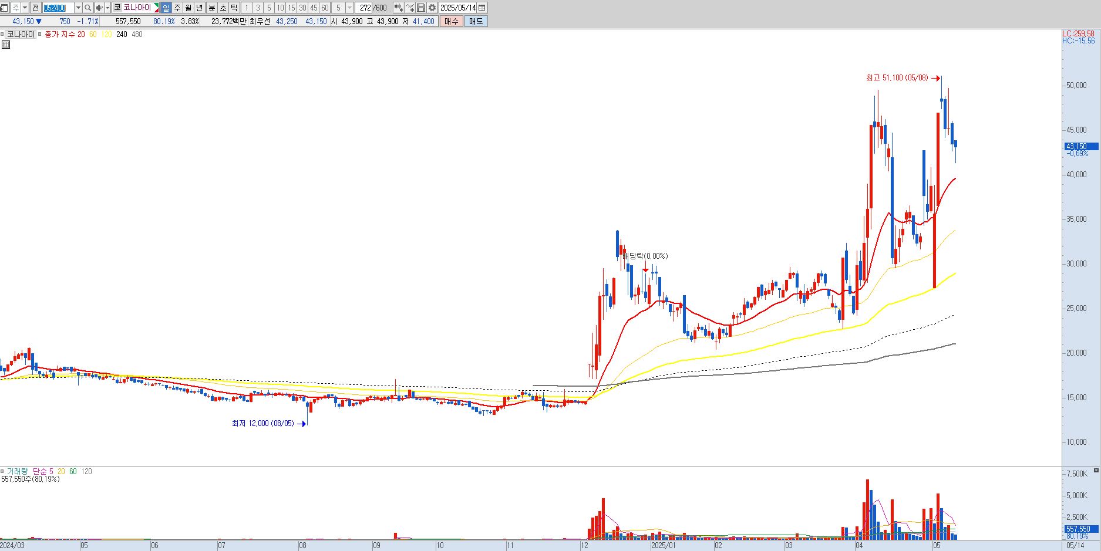Click the 코나아이 chart legend label
1101x551 pixels.
tap(21, 34)
